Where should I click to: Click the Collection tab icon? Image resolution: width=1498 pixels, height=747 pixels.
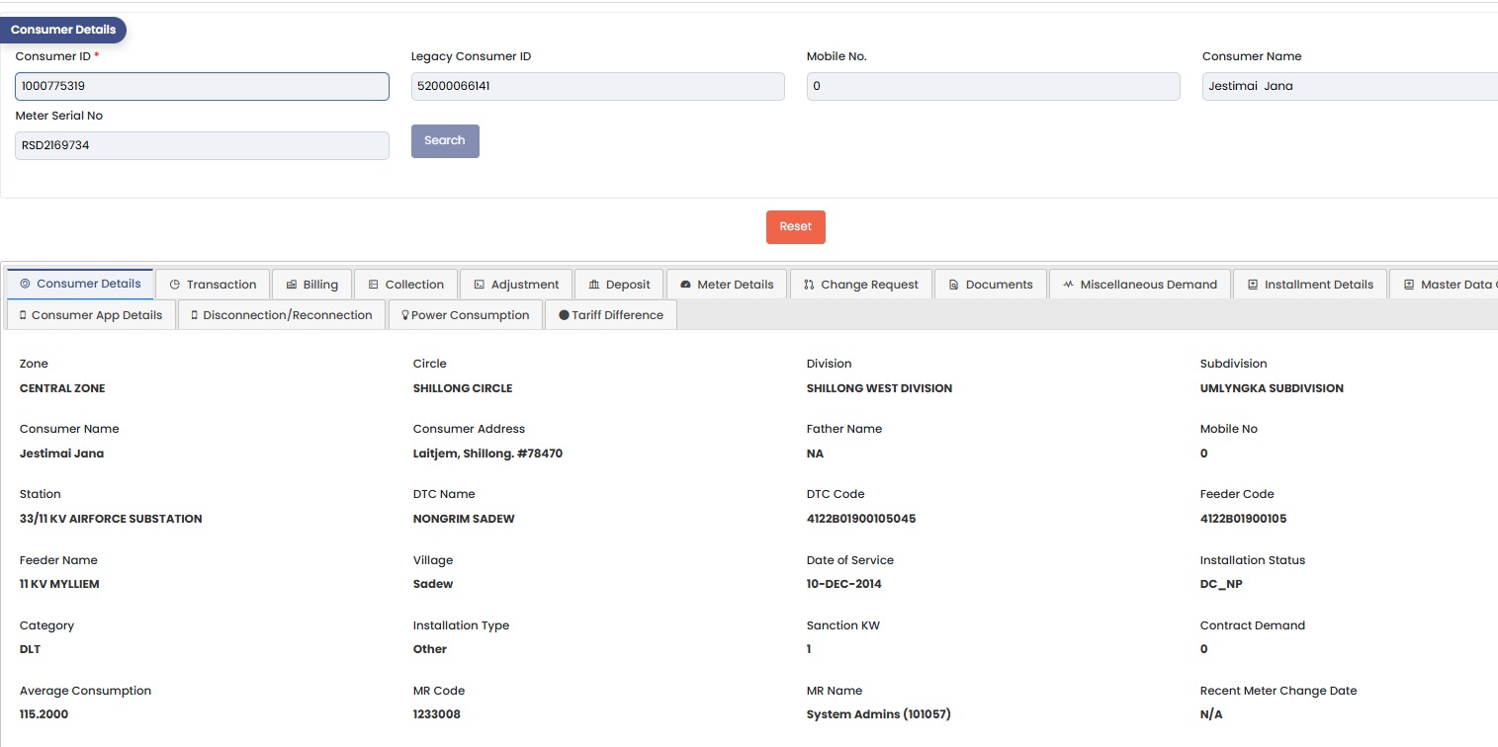point(374,285)
